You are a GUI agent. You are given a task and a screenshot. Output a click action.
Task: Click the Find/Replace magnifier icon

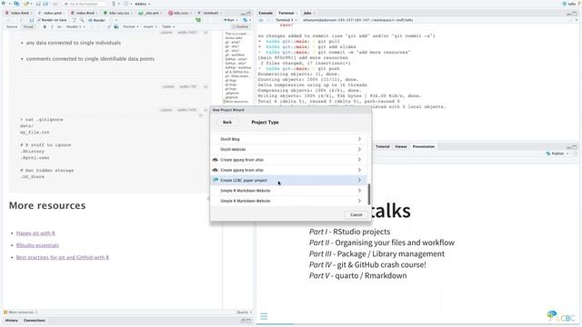click(x=82, y=20)
